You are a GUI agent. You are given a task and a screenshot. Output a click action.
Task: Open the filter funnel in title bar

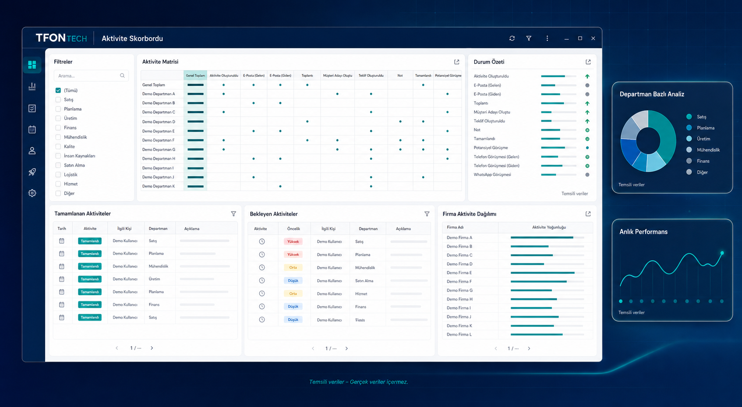point(529,39)
